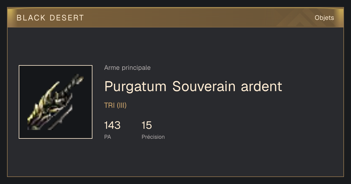Click the Précision stat label
Screen dimensions: 351x184
153,137
